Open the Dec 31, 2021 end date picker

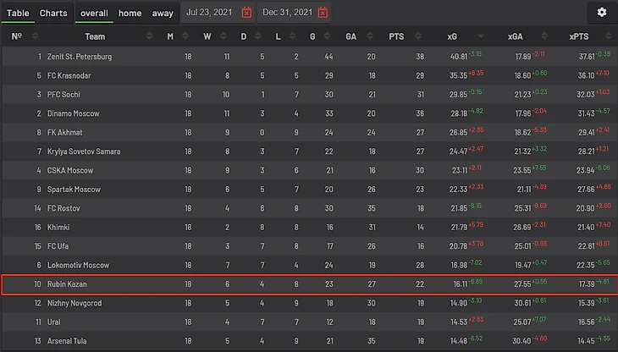286,14
